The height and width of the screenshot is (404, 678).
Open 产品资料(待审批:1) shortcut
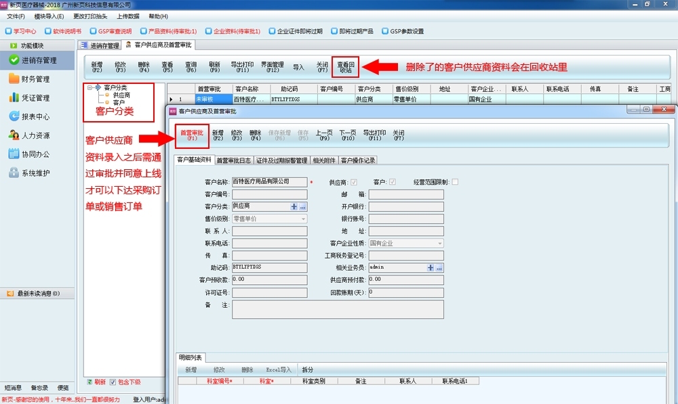169,31
